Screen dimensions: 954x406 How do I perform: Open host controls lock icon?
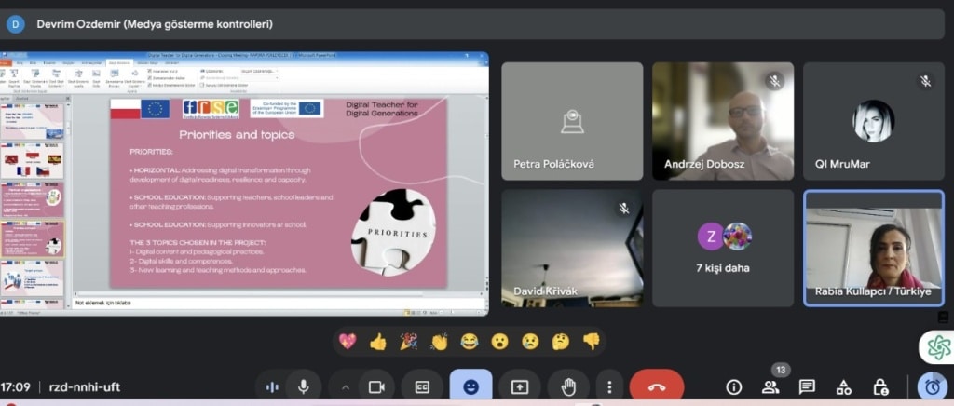pyautogui.click(x=880, y=386)
